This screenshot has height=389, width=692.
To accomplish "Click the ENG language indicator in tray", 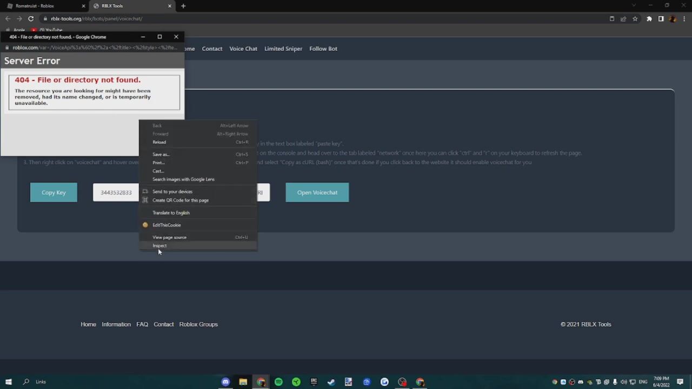I will point(643,382).
